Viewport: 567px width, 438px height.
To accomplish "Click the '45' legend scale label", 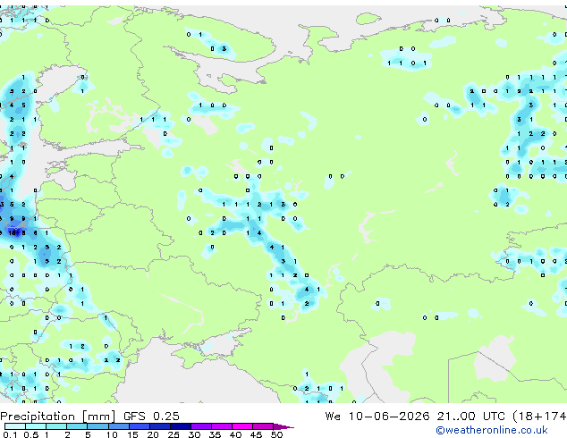I will tap(256, 434).
